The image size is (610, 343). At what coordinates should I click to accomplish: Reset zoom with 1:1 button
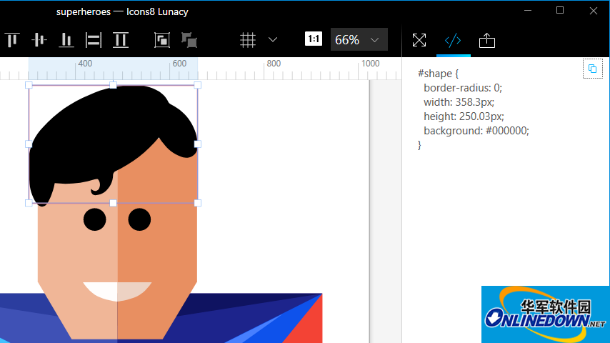pyautogui.click(x=313, y=39)
